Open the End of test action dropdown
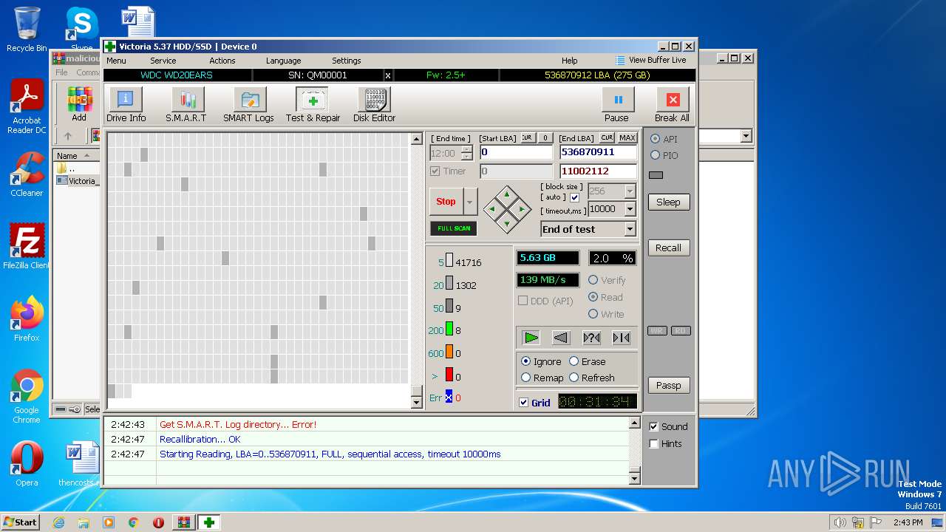This screenshot has height=532, width=946. [x=630, y=229]
